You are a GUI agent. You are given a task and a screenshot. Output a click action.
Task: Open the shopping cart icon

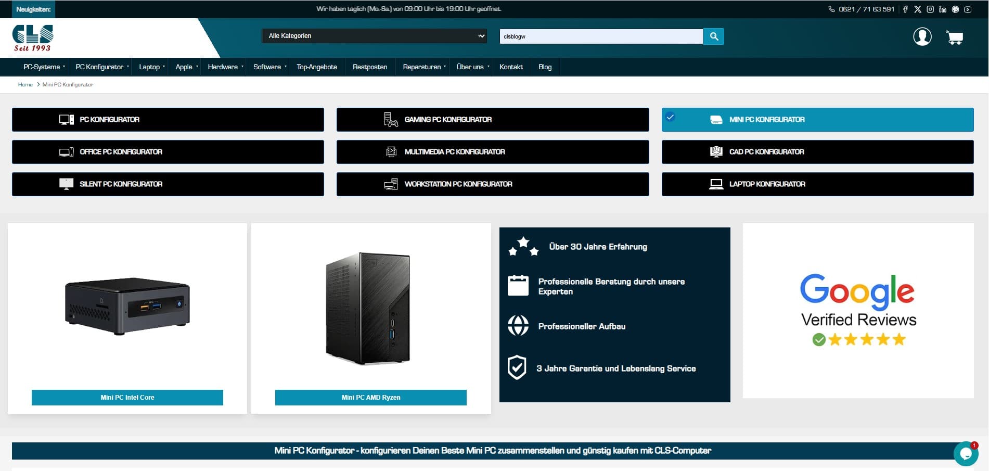(x=955, y=37)
